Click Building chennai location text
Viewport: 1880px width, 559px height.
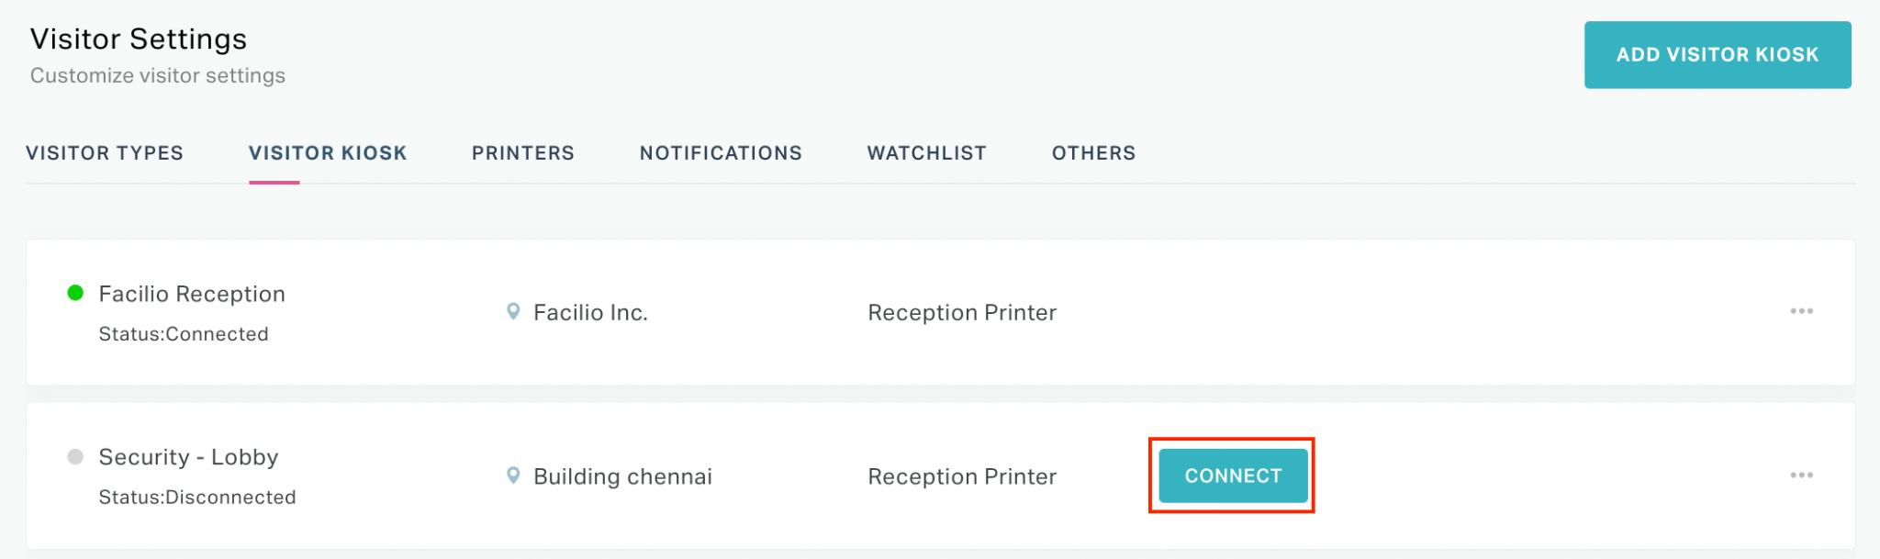(x=622, y=476)
